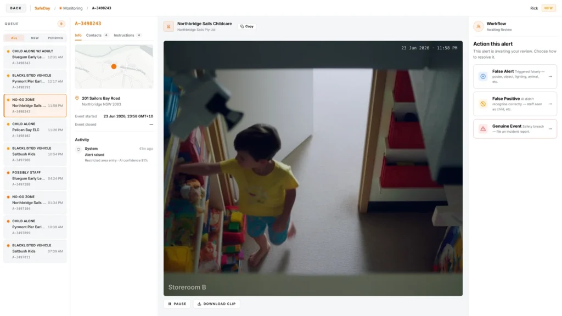Click the arrow on False Alert card

550,76
